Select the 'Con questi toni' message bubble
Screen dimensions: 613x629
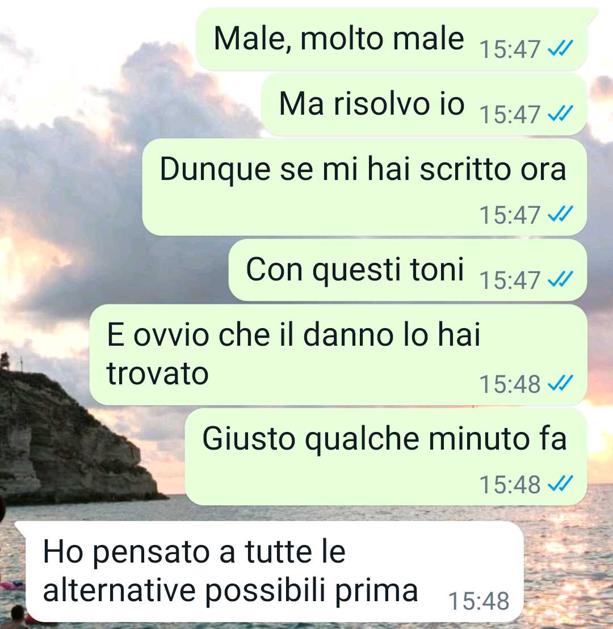click(x=408, y=270)
